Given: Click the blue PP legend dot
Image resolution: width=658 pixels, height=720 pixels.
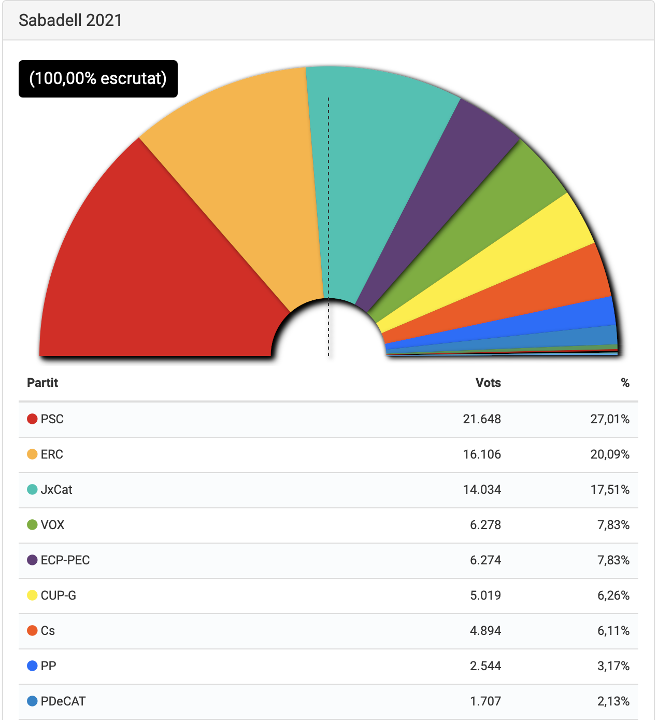Looking at the screenshot, I should 32,666.
